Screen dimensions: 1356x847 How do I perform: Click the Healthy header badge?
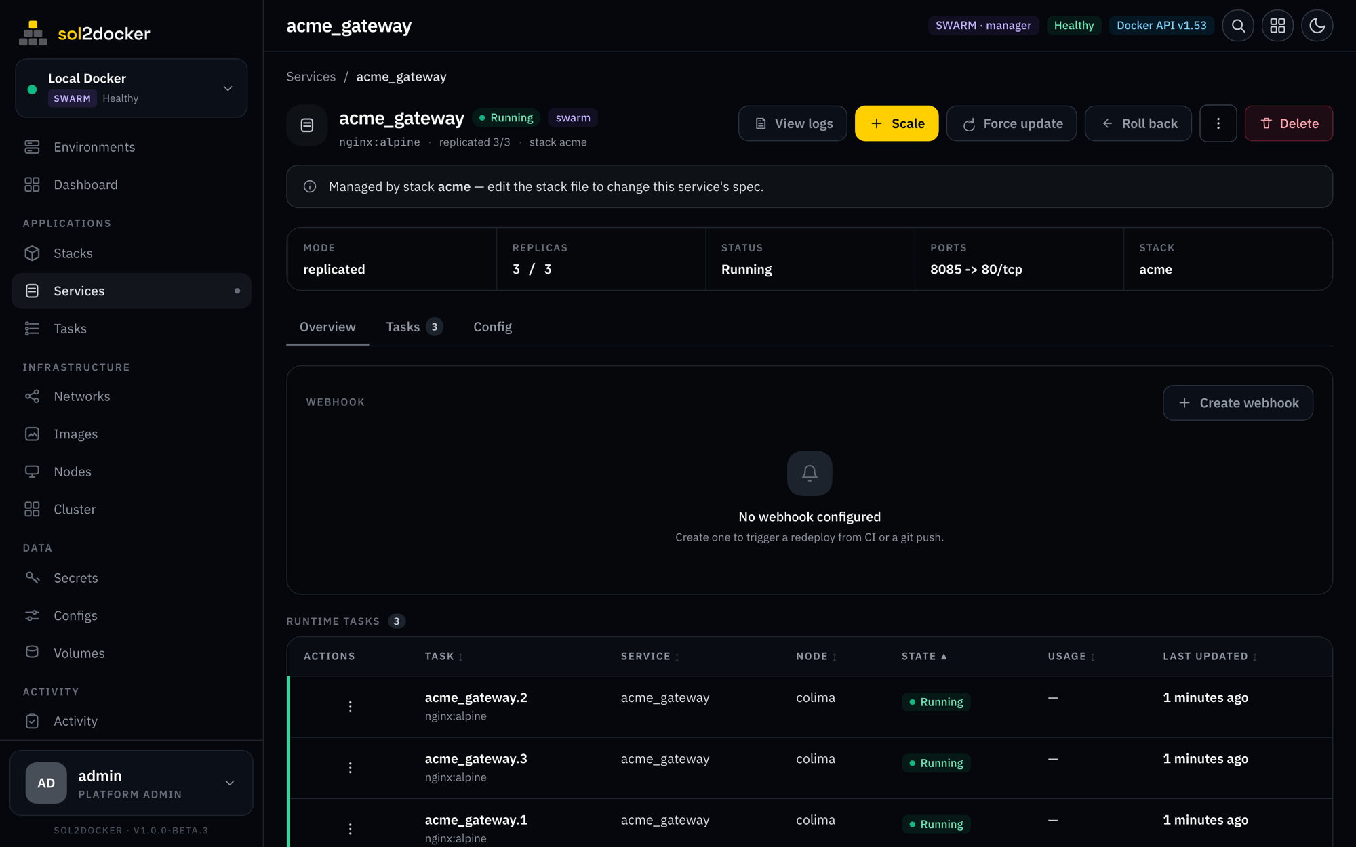[1074, 26]
